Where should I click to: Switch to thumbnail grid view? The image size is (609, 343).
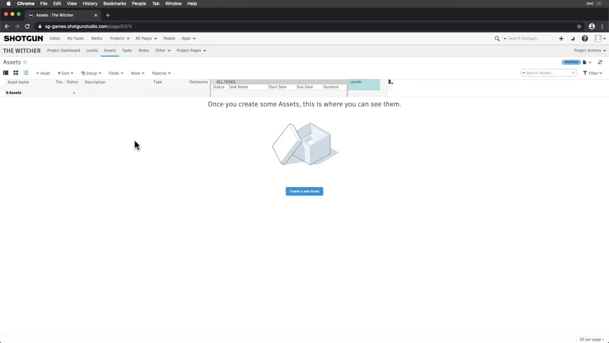16,73
